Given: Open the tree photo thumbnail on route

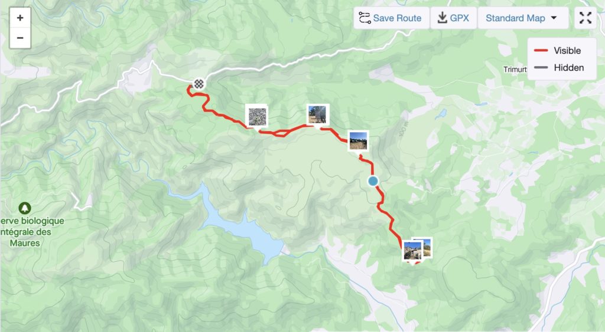Looking at the screenshot, I should (x=317, y=115).
